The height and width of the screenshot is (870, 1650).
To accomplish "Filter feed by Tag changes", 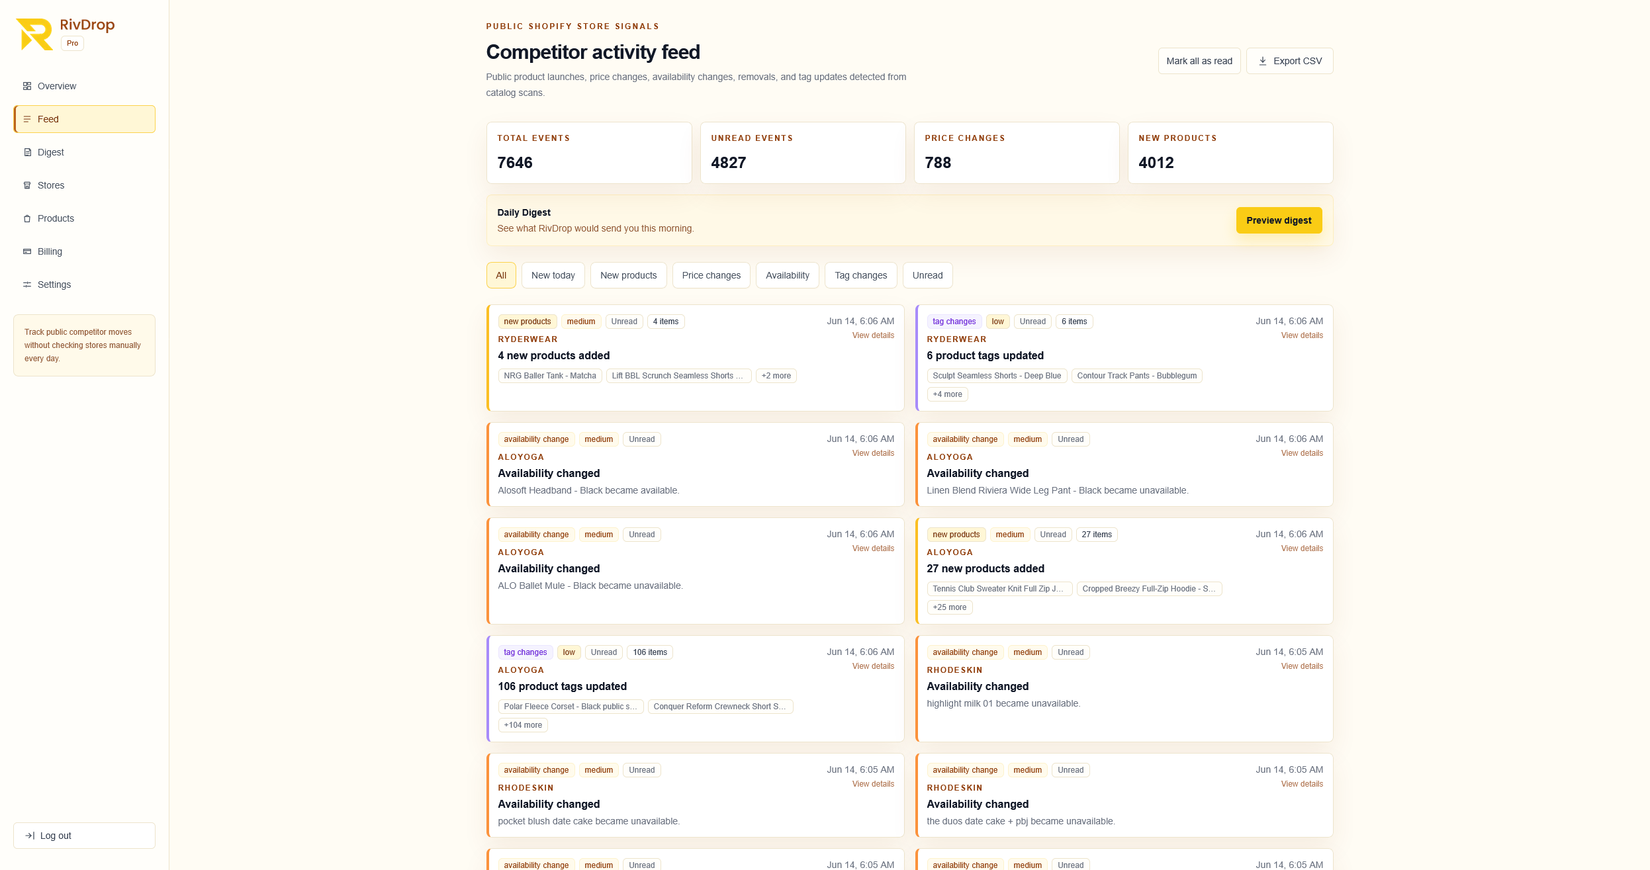I will coord(861,275).
